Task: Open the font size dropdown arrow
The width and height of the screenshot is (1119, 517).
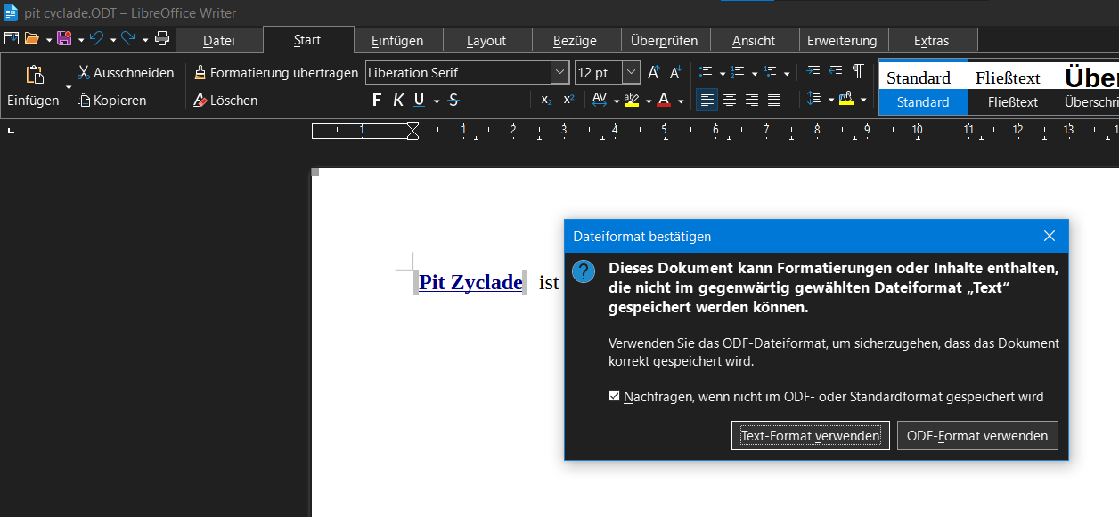Action: click(x=631, y=73)
